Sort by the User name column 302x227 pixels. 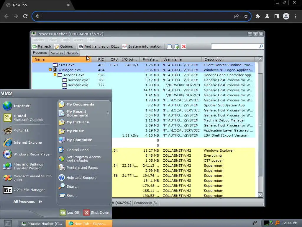(181, 59)
